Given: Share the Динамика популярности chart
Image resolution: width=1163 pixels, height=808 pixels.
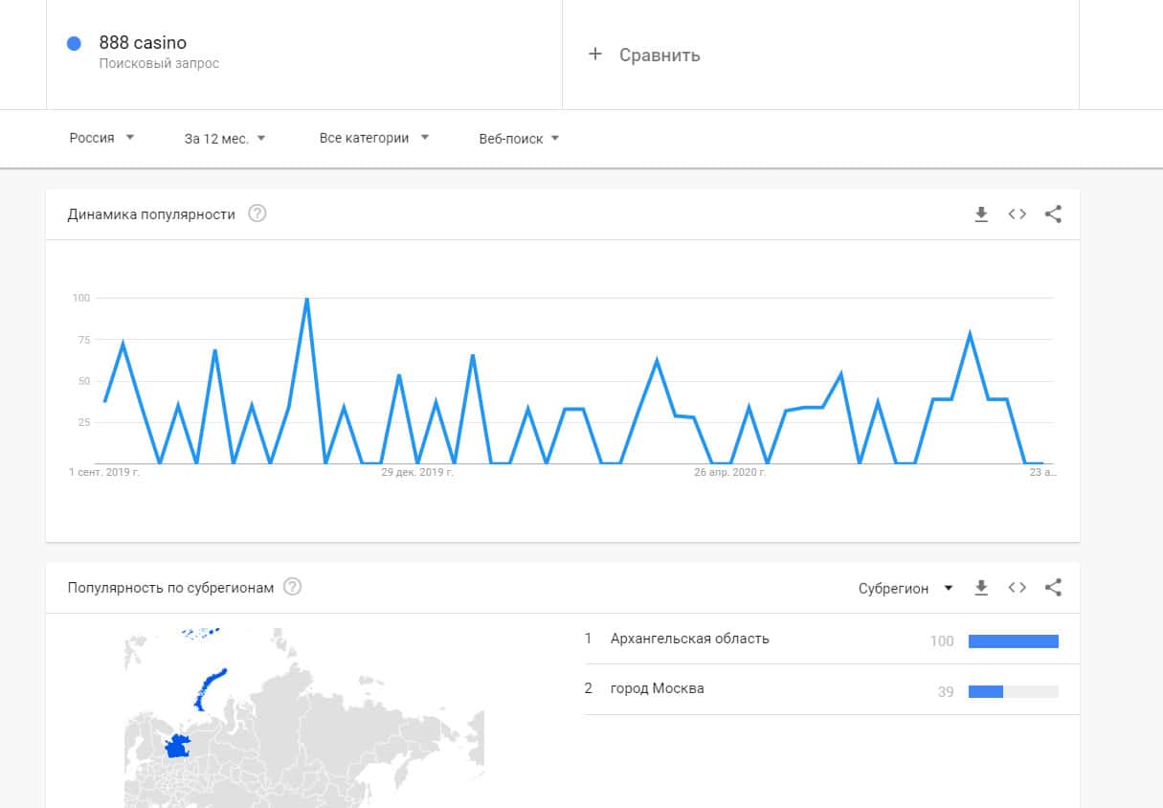Looking at the screenshot, I should (1053, 214).
